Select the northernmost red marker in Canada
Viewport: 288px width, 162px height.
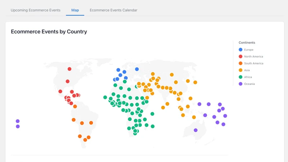point(69,69)
